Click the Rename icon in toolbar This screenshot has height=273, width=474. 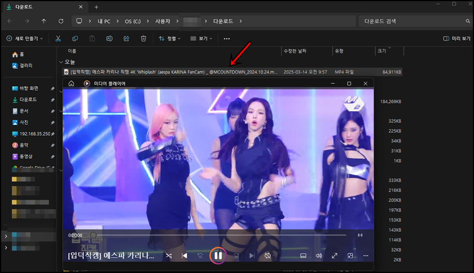click(x=109, y=39)
